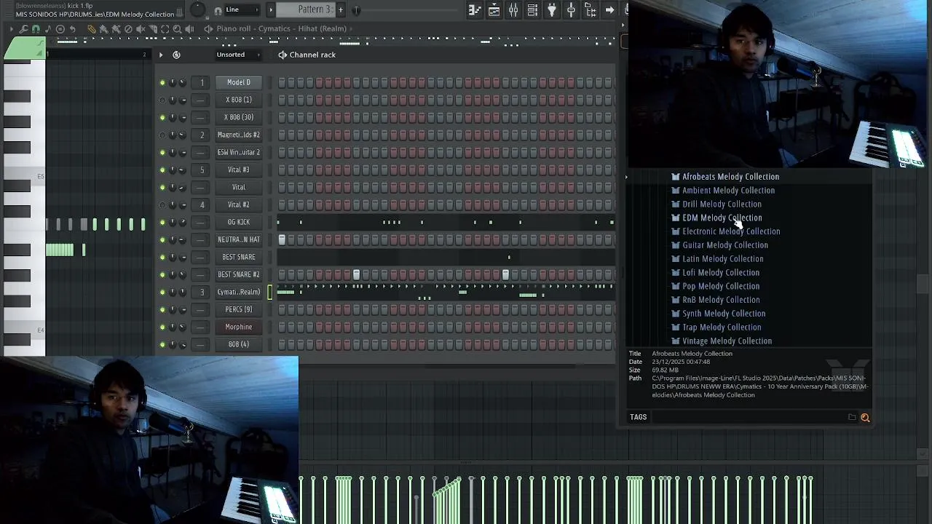Click folder icon of Drill Melody Collection
The width and height of the screenshot is (932, 524).
(676, 205)
